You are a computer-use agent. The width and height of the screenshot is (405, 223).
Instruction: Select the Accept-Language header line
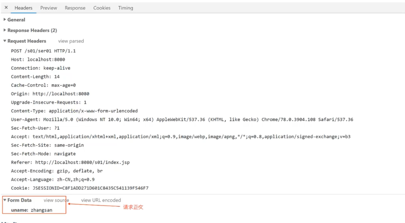coord(53,180)
